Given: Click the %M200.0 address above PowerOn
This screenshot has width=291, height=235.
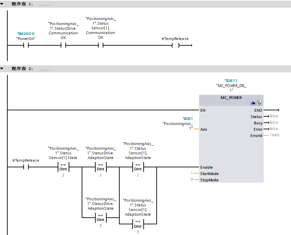Looking at the screenshot, I should (26, 34).
